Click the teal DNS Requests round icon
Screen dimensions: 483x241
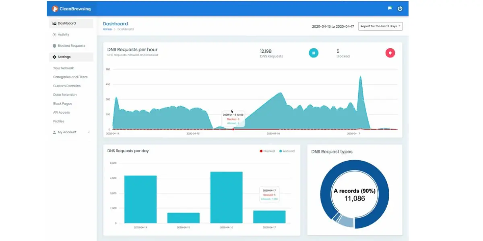[x=314, y=53]
